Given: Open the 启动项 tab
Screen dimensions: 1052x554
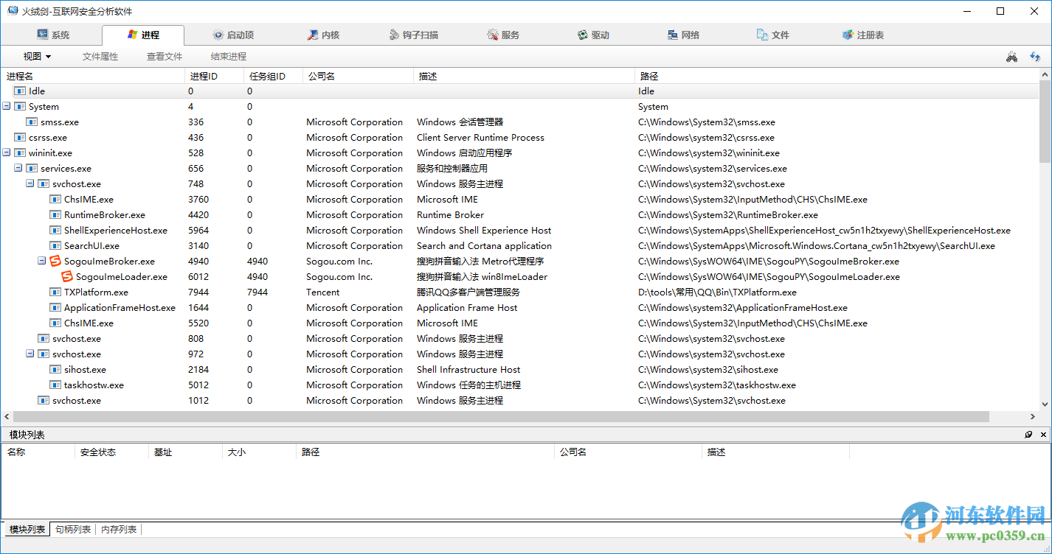Looking at the screenshot, I should 233,35.
